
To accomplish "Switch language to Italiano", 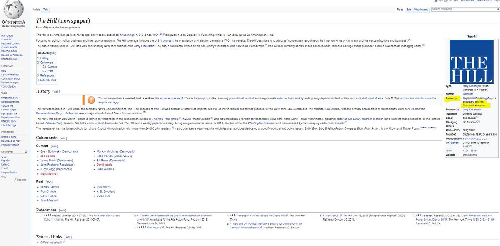I will 5,164.
